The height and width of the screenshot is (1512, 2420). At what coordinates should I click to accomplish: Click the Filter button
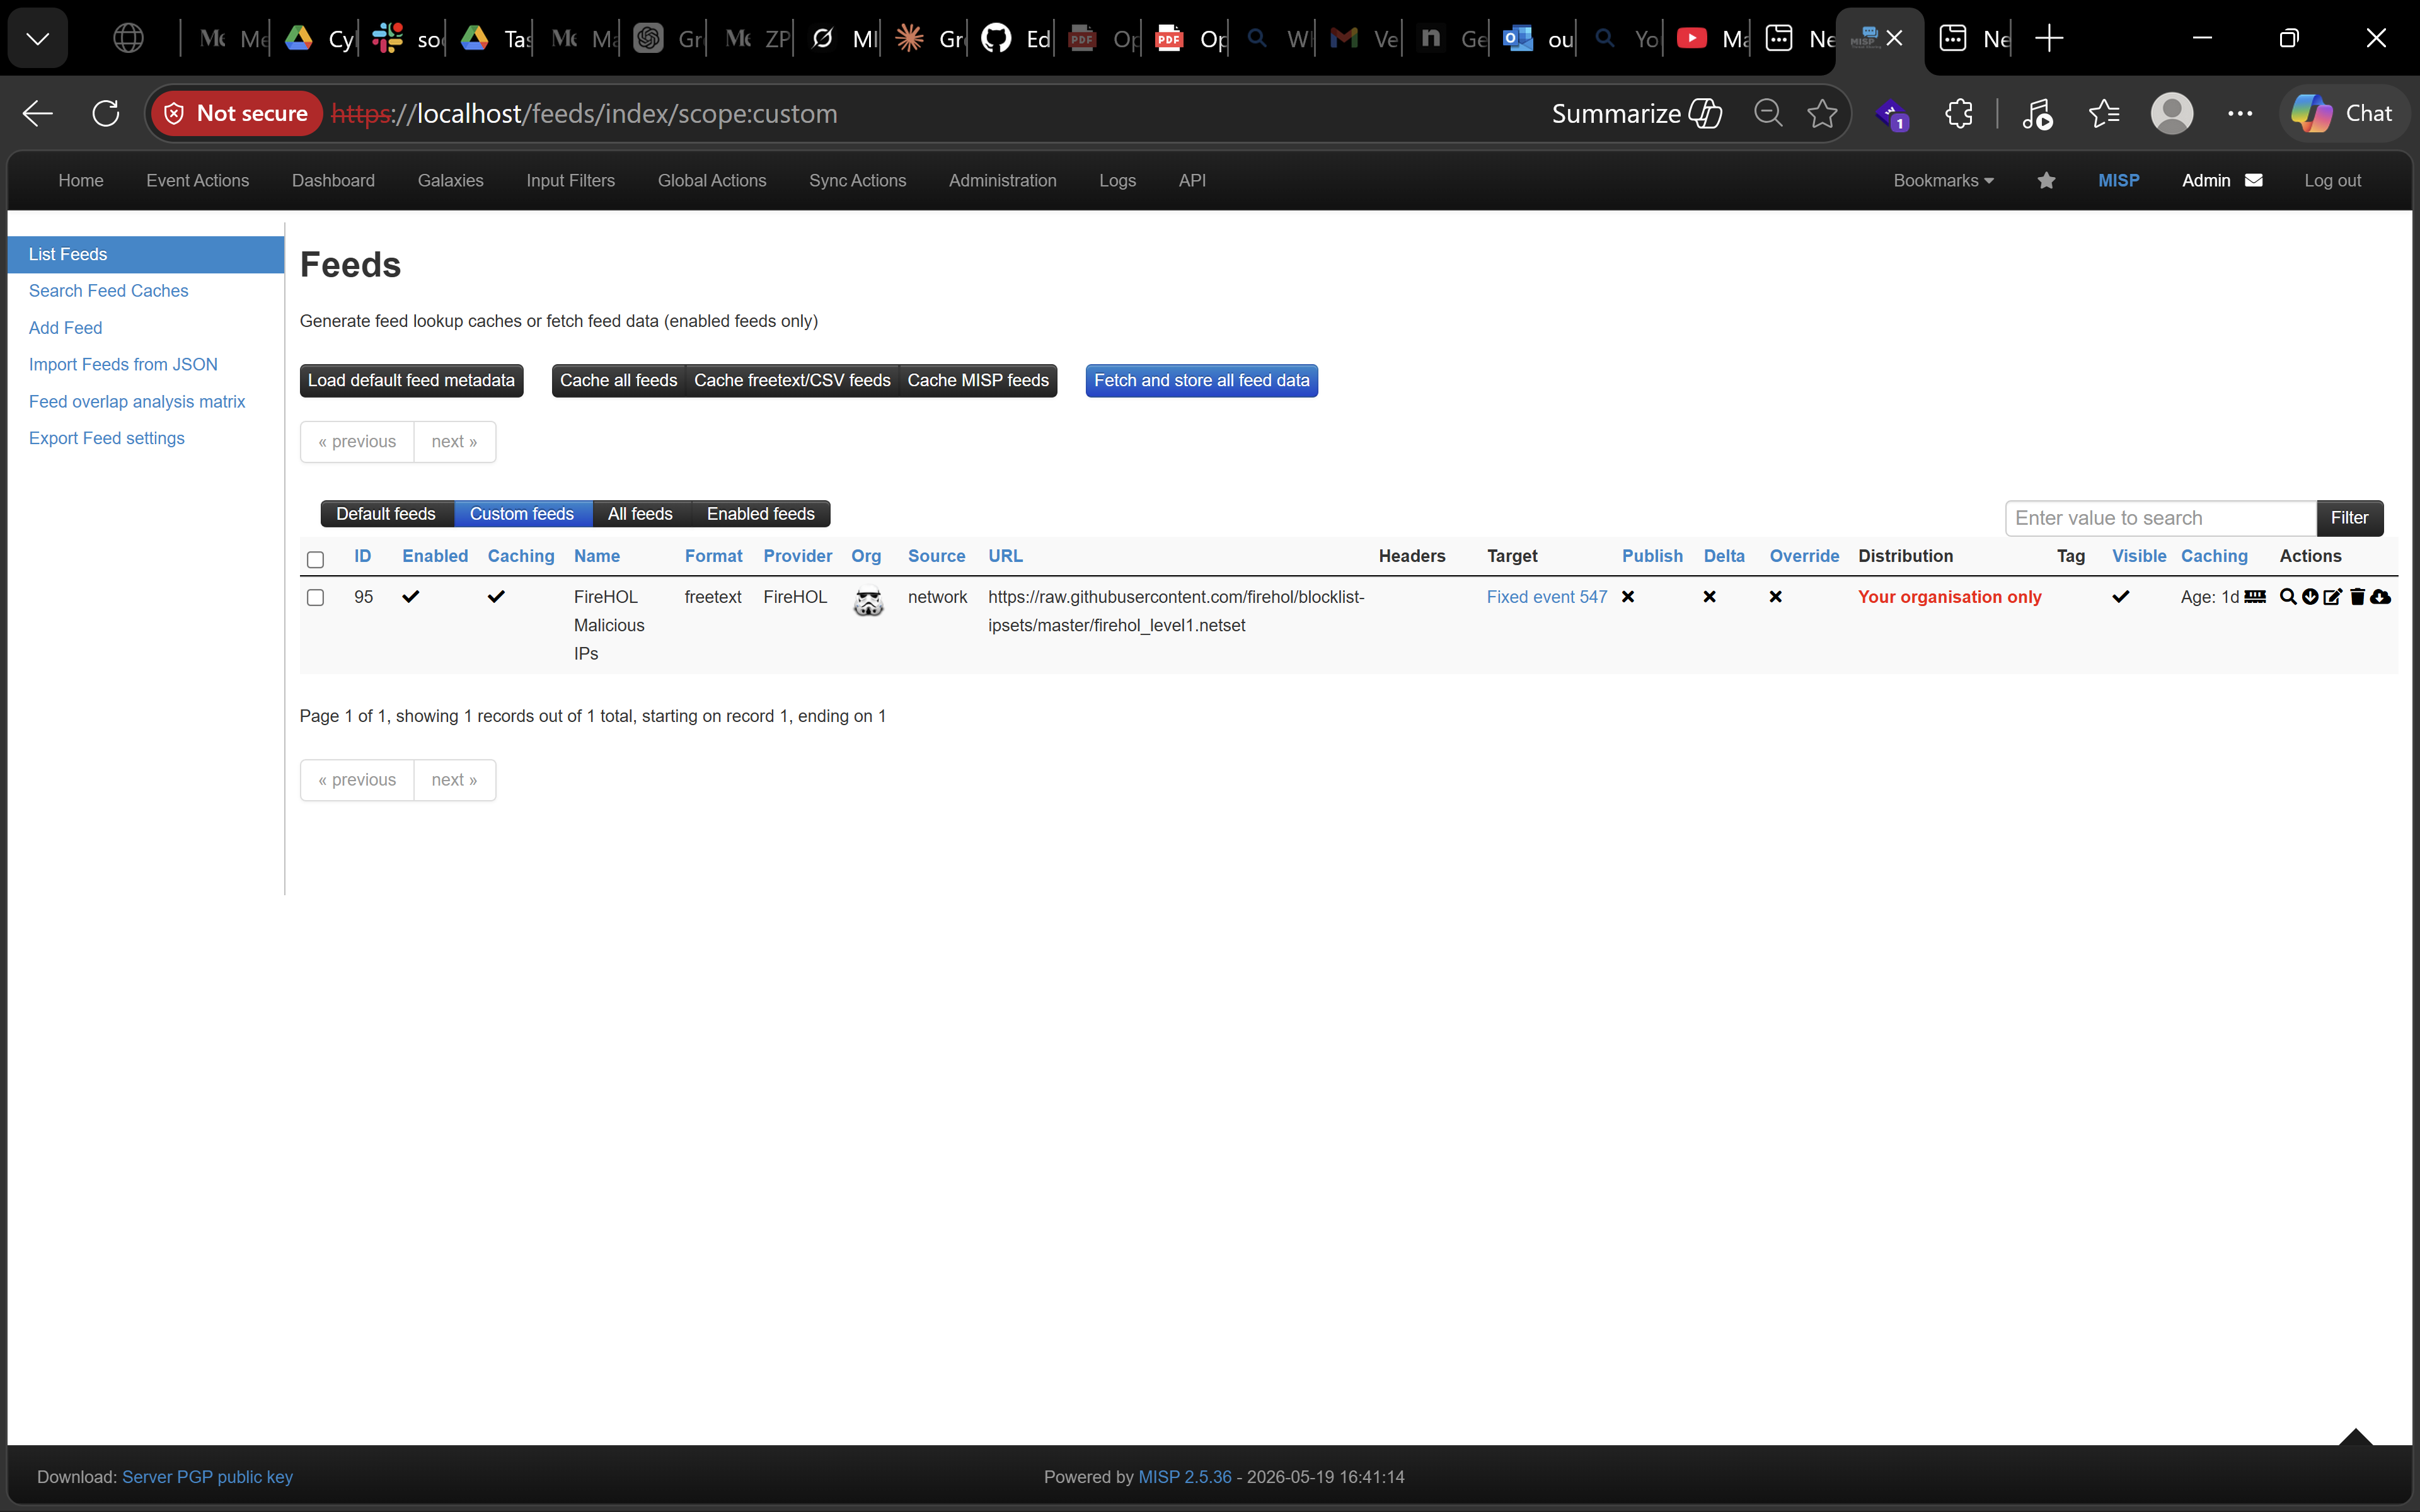point(2349,517)
